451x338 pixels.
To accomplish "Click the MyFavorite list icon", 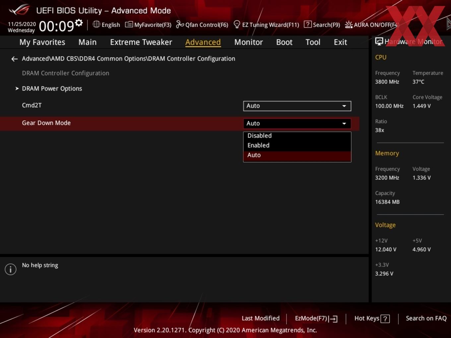I will point(129,25).
